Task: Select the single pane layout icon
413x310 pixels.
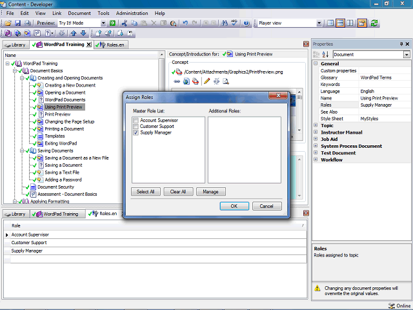Action: tap(330, 23)
